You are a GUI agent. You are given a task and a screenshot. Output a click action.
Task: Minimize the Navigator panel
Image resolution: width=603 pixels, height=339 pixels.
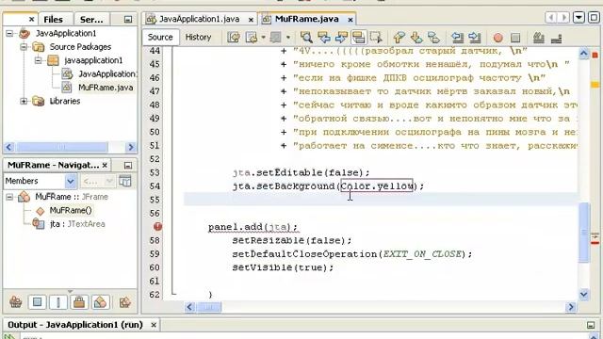tap(128, 166)
